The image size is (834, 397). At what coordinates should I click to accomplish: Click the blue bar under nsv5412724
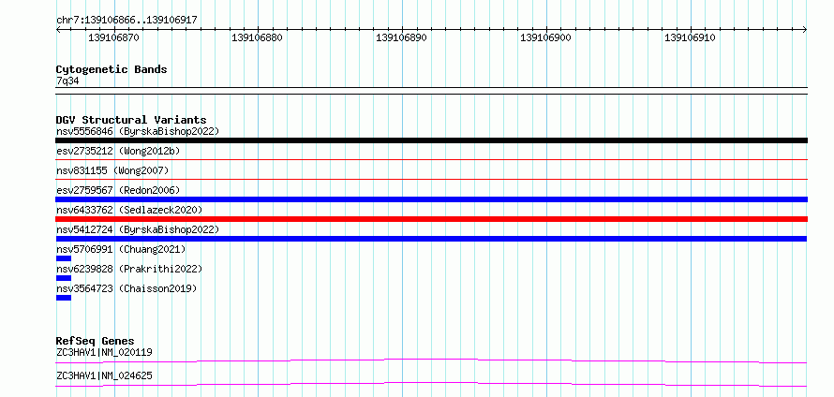coord(431,239)
